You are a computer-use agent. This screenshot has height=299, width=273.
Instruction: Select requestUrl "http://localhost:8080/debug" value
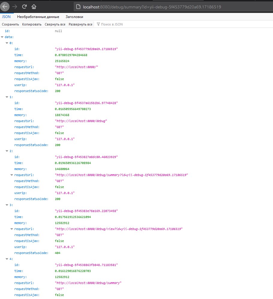pos(81,121)
